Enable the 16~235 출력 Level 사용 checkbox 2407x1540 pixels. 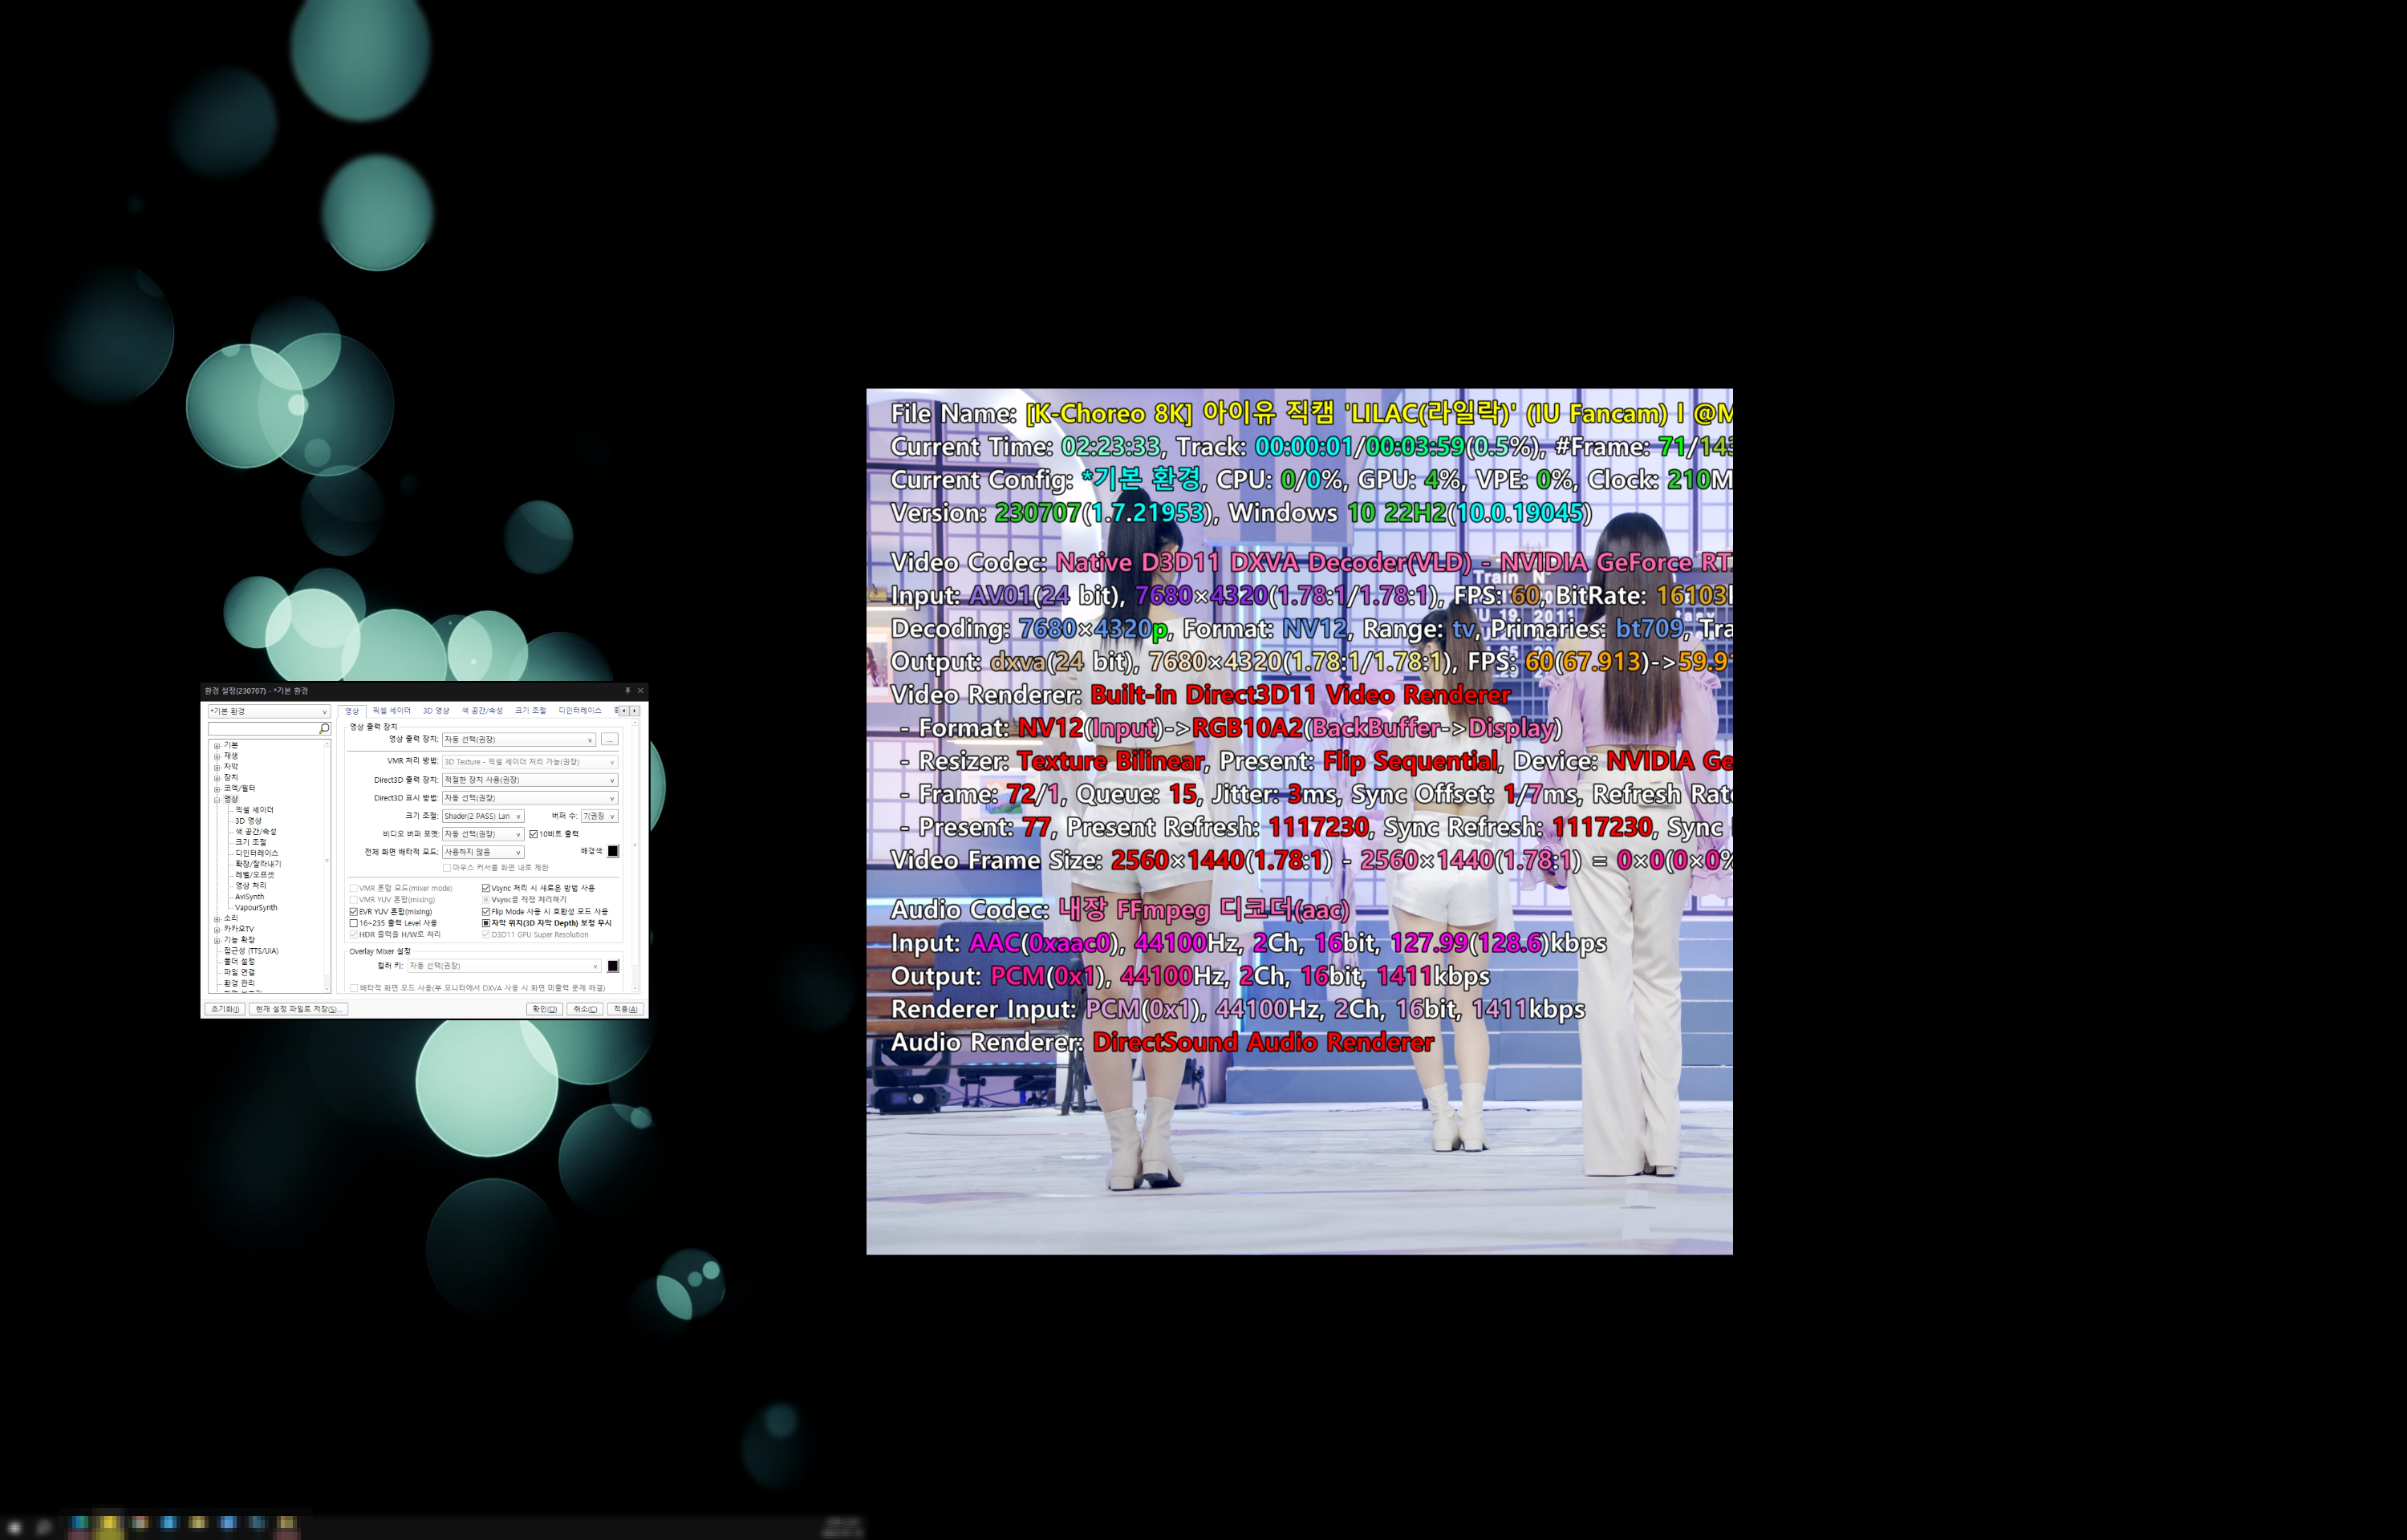[x=354, y=923]
